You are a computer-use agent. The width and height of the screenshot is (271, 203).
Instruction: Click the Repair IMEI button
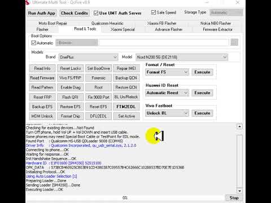pos(126,68)
